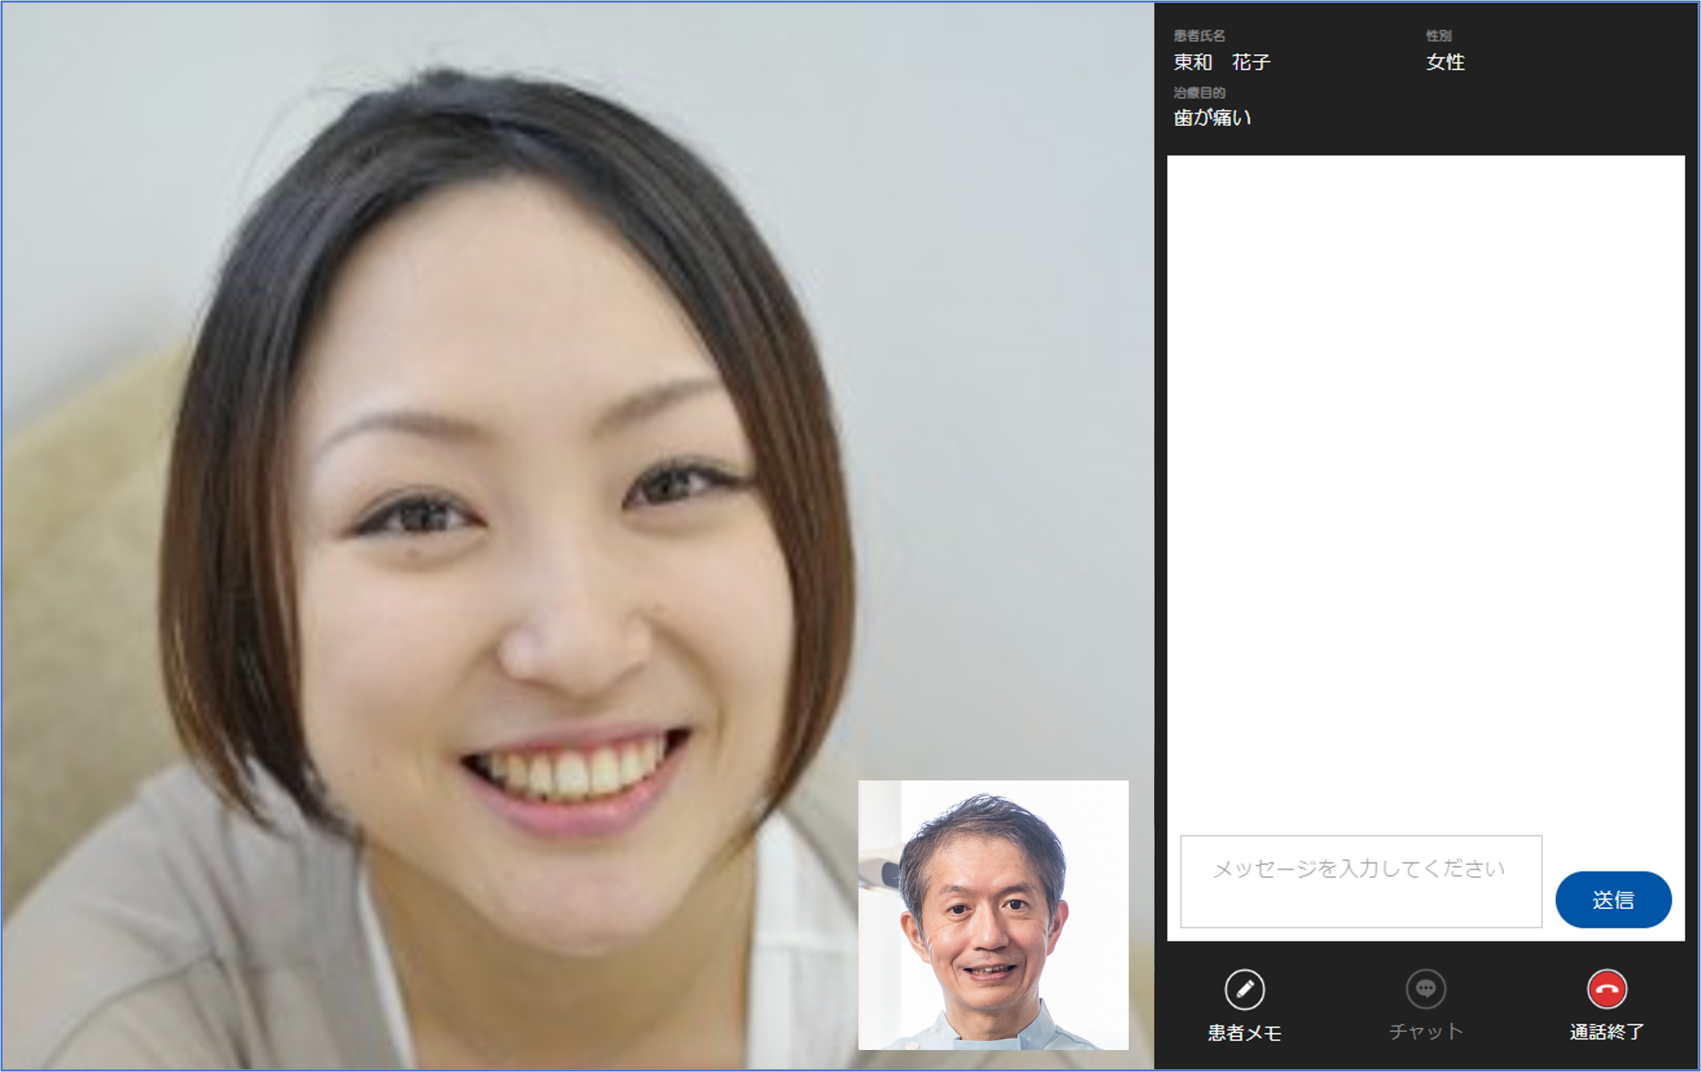Open patient memo with pencil icon
Viewport: 1701px width, 1072px height.
[x=1244, y=989]
